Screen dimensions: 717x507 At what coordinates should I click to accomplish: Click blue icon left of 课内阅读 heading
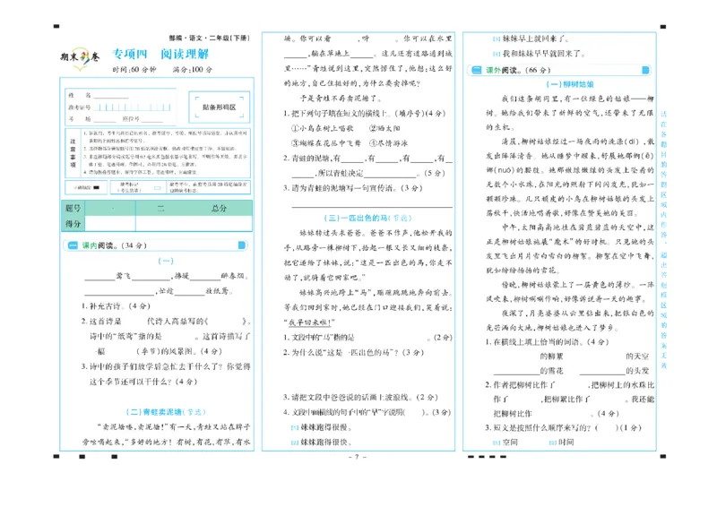tap(73, 245)
